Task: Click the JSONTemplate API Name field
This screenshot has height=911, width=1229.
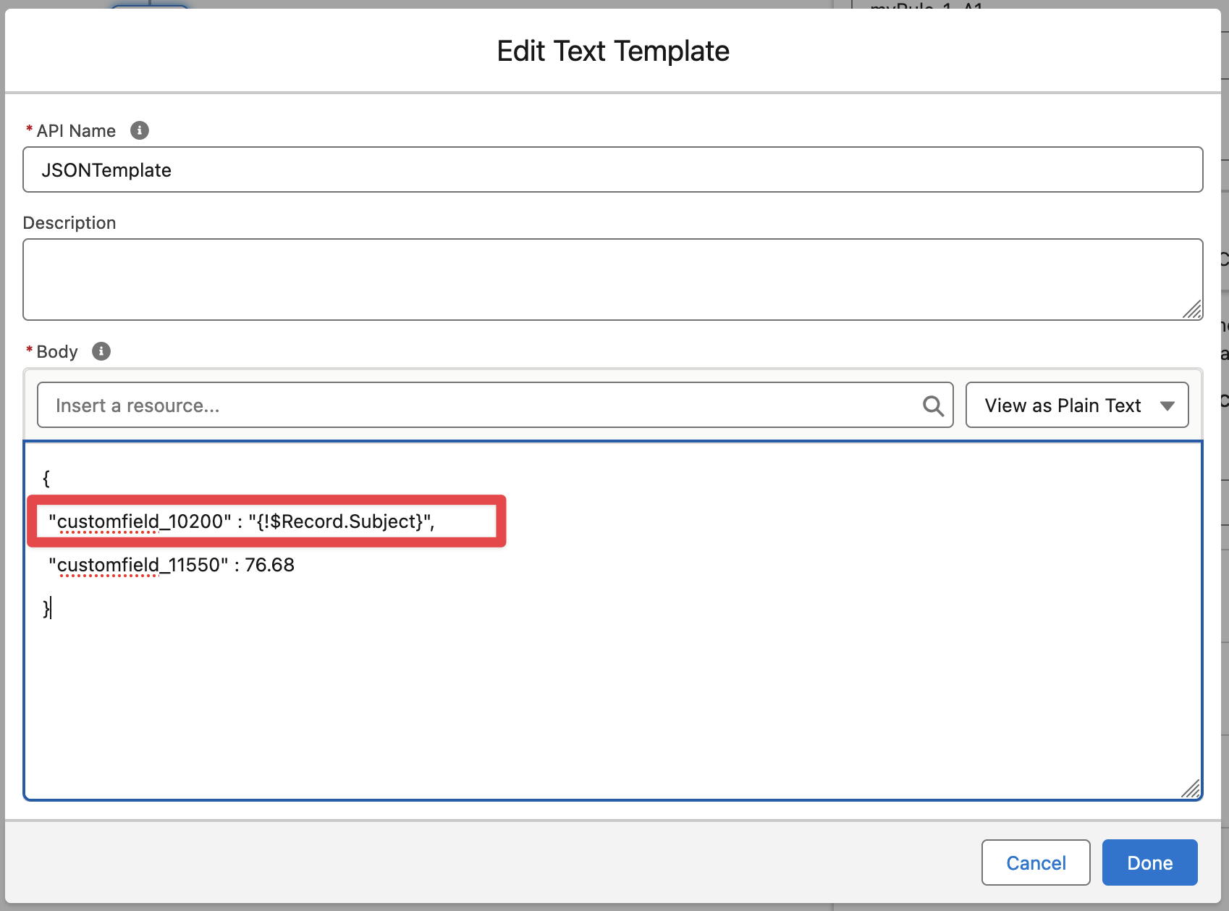Action: [x=612, y=170]
